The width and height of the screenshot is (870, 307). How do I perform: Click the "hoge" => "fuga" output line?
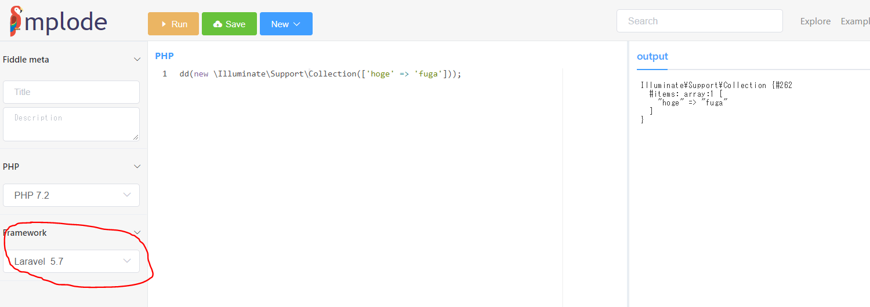tap(693, 103)
